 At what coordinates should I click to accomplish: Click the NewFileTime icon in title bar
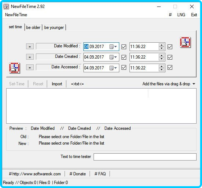(x=6, y=7)
